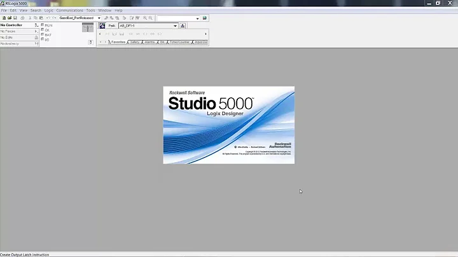Viewport: 458px width, 257px height.
Task: Click the first binoculars find icon
Action: 106,18
